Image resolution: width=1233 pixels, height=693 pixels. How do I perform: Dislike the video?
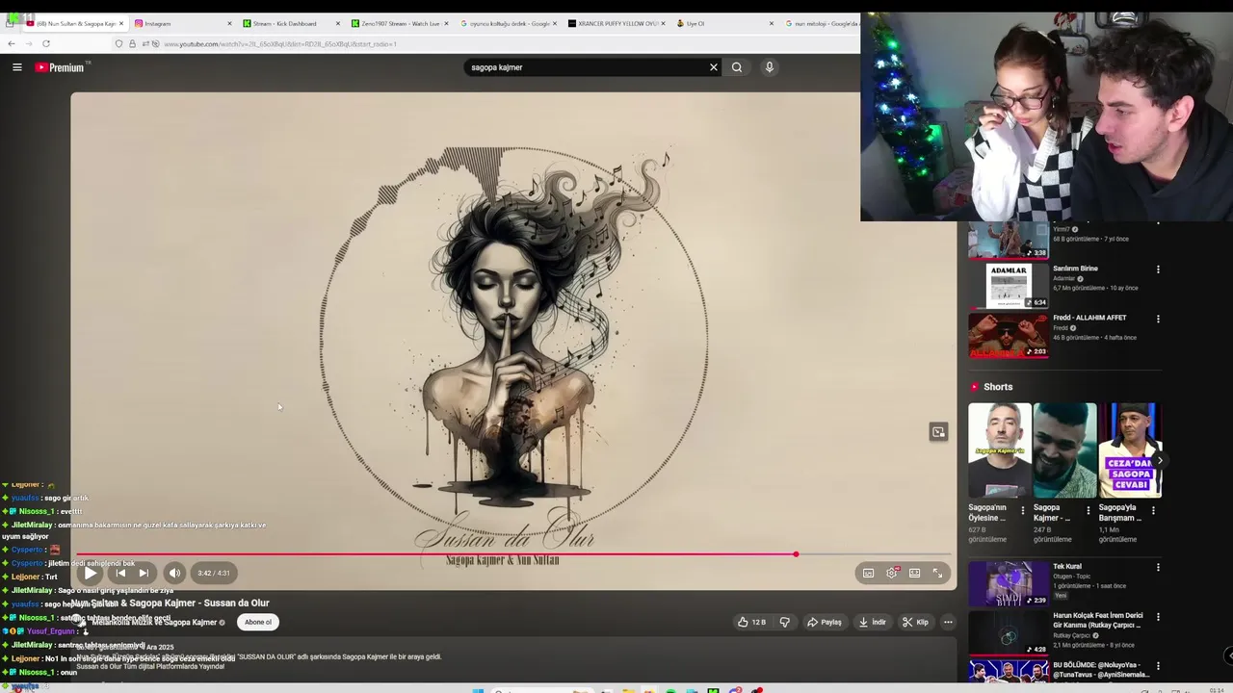tap(784, 622)
